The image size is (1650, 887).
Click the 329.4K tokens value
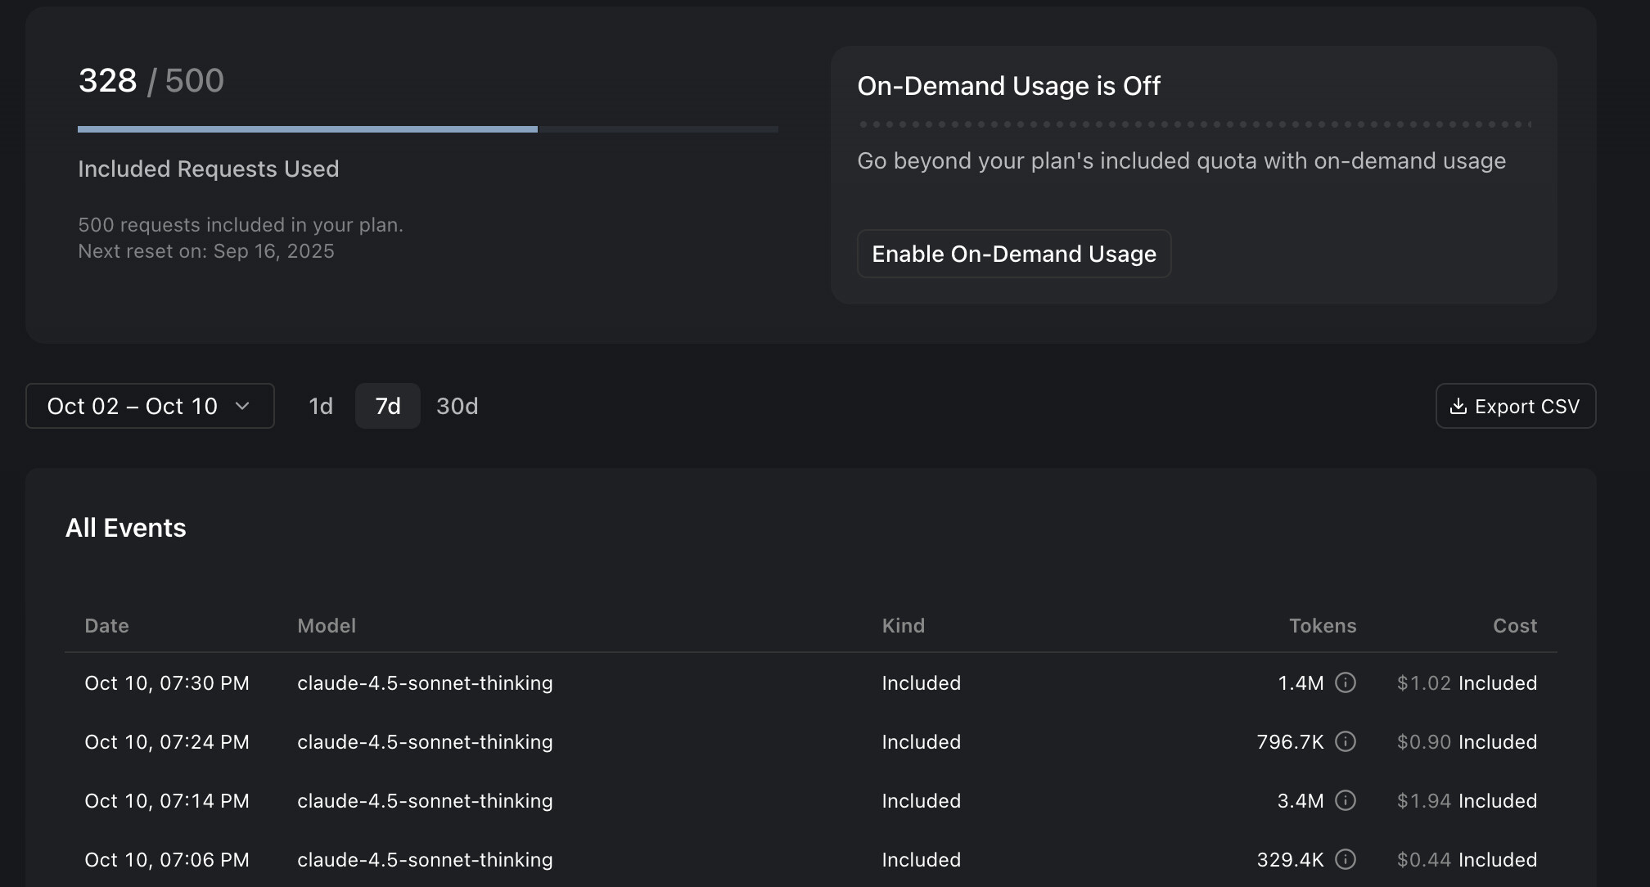click(1290, 860)
